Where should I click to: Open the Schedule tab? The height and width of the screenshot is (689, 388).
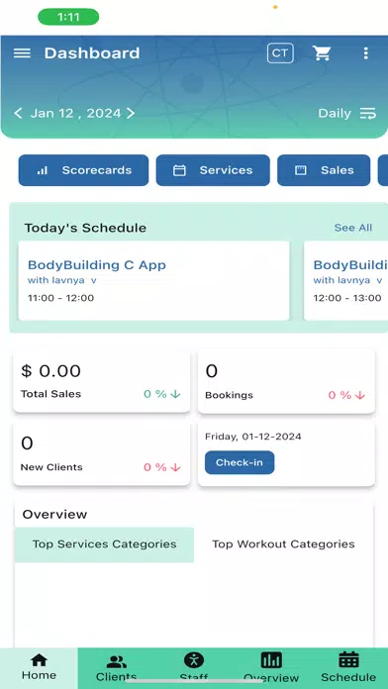tap(348, 668)
